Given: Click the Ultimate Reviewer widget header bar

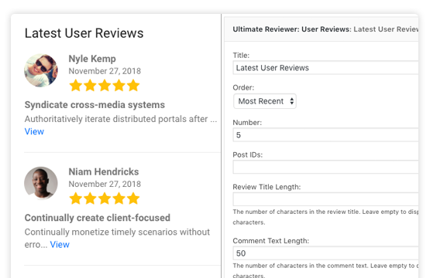Looking at the screenshot, I should coord(322,29).
